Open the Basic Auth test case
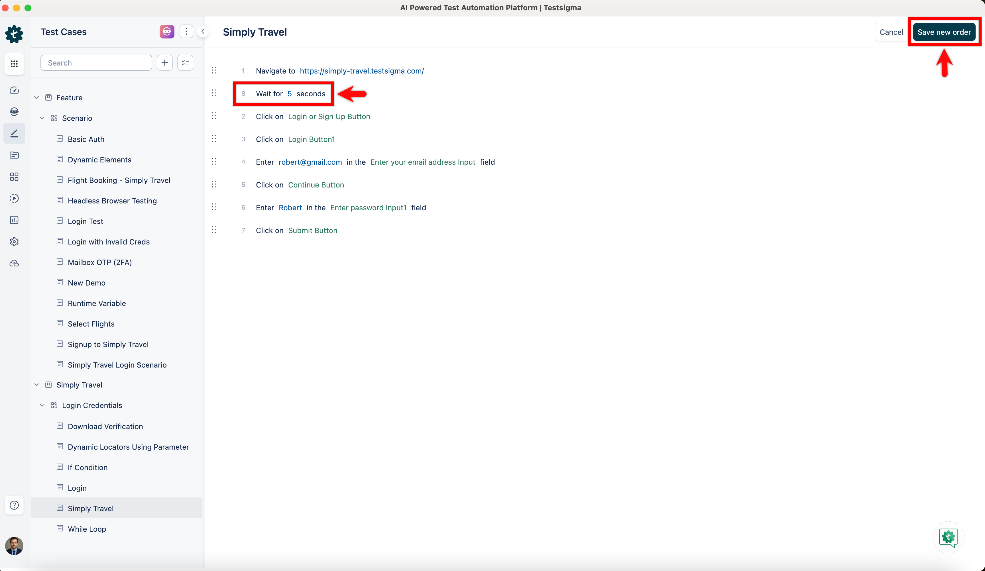The image size is (985, 571). click(x=86, y=139)
